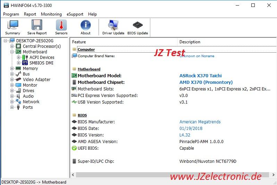Open the Program menu
The width and height of the screenshot is (277, 185).
[11, 14]
